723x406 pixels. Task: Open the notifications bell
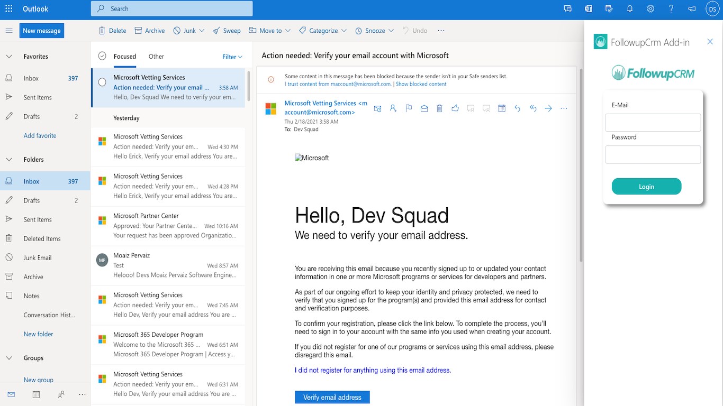coord(630,8)
